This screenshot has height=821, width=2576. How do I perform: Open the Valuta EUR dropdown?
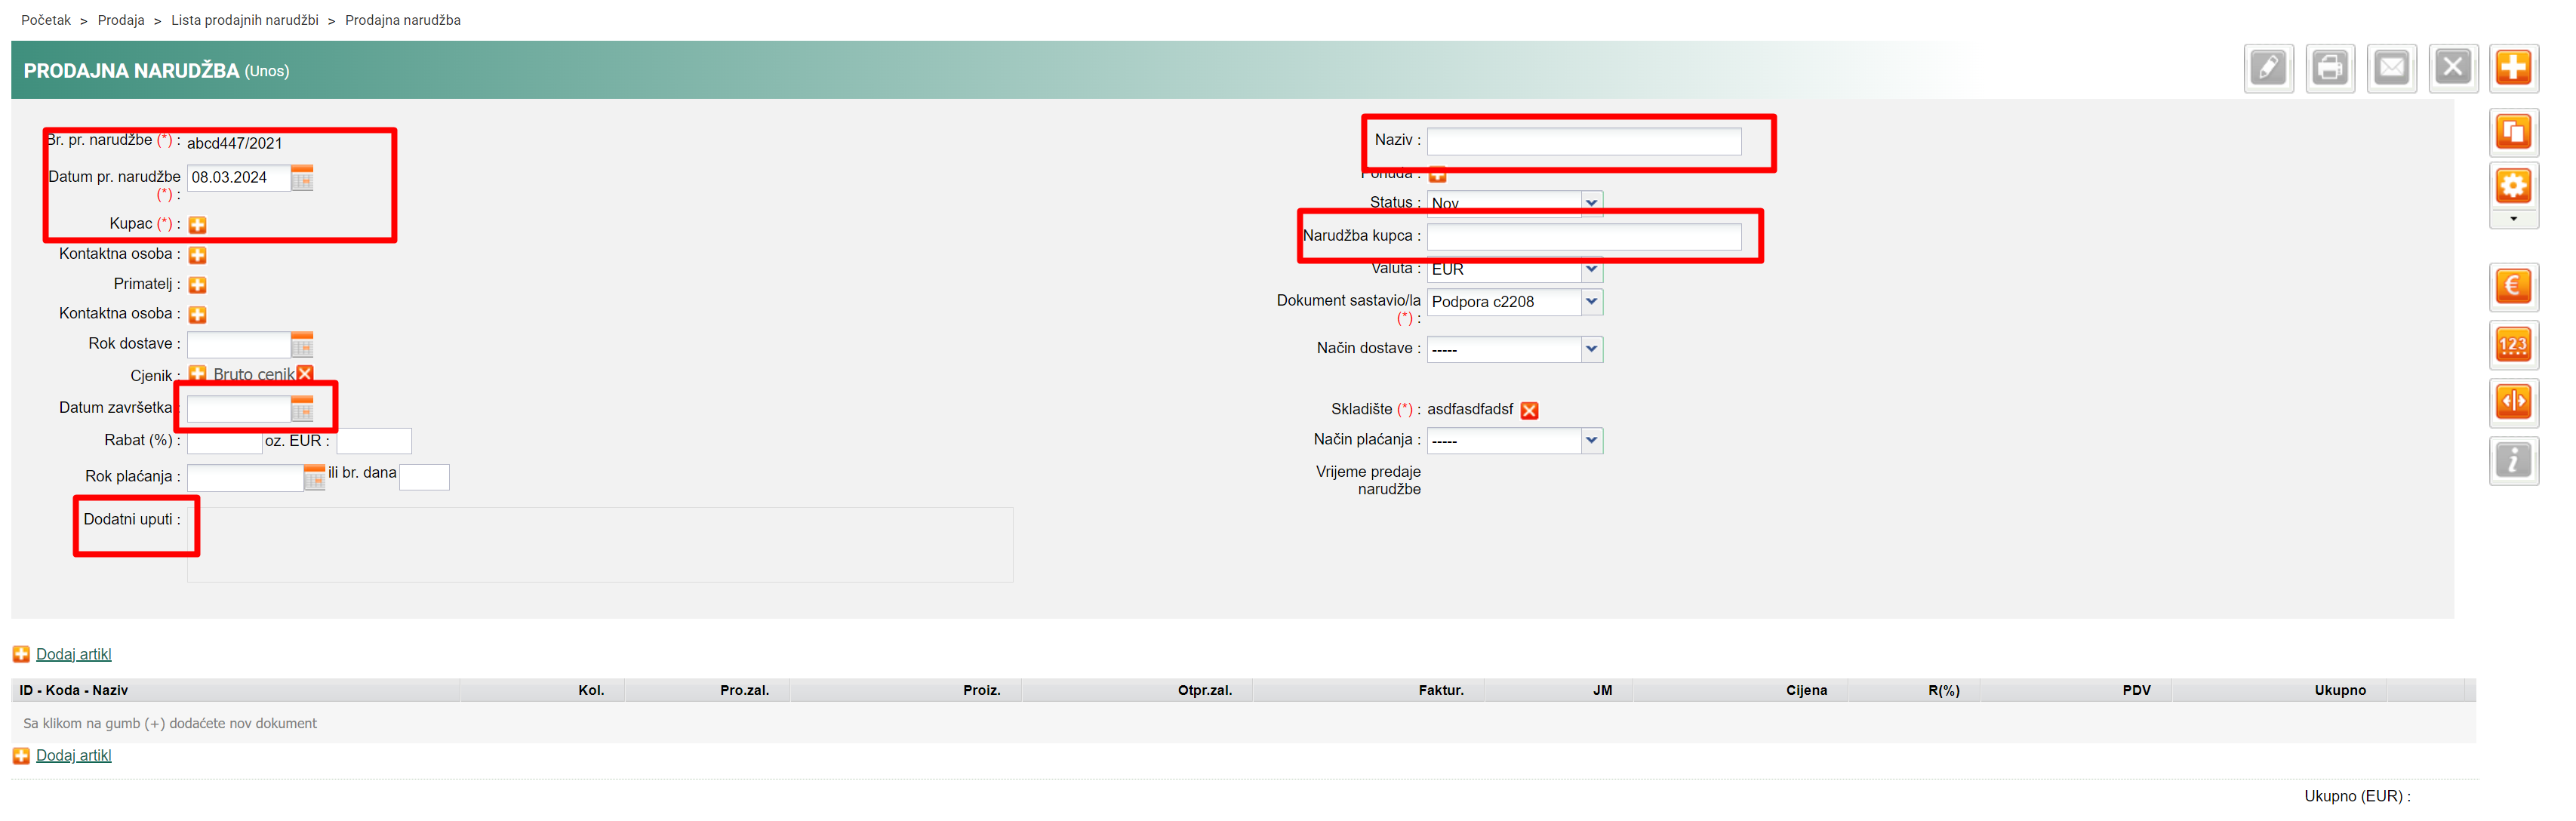tap(1591, 270)
